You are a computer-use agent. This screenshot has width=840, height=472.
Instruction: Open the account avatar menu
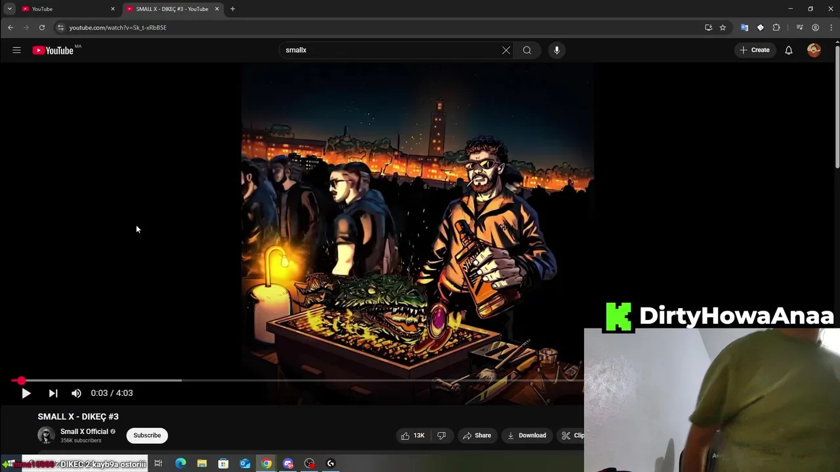tap(814, 50)
